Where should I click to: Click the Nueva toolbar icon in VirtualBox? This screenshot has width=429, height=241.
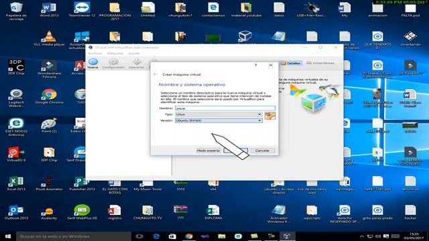click(x=93, y=64)
